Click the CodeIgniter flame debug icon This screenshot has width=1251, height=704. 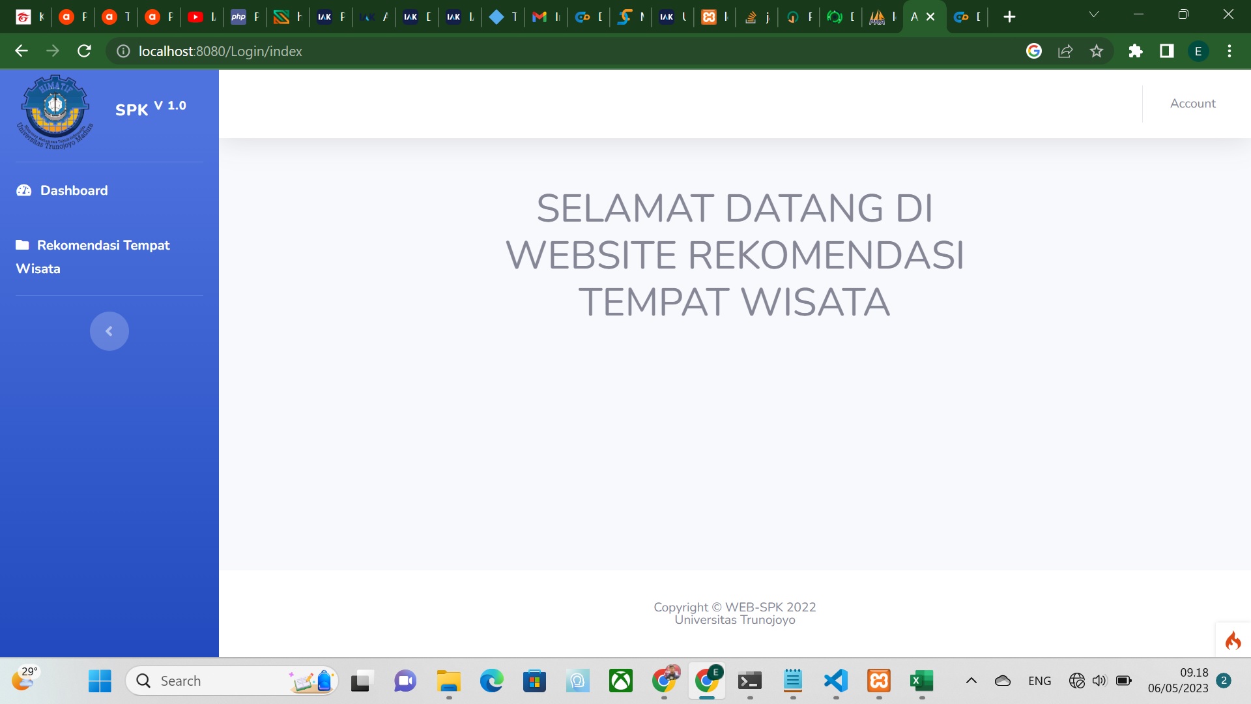coord(1233,640)
